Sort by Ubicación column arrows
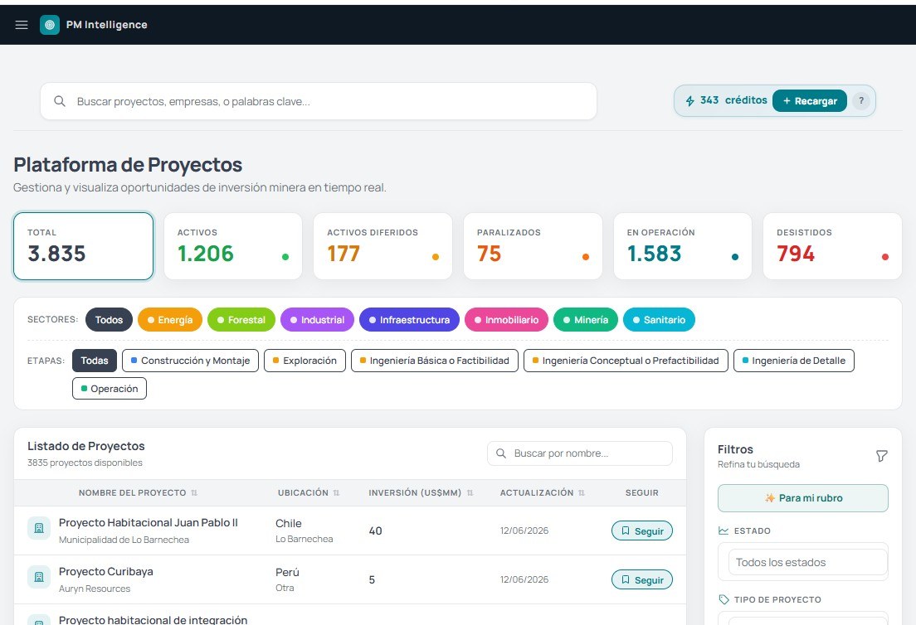The height and width of the screenshot is (625, 916). point(337,493)
